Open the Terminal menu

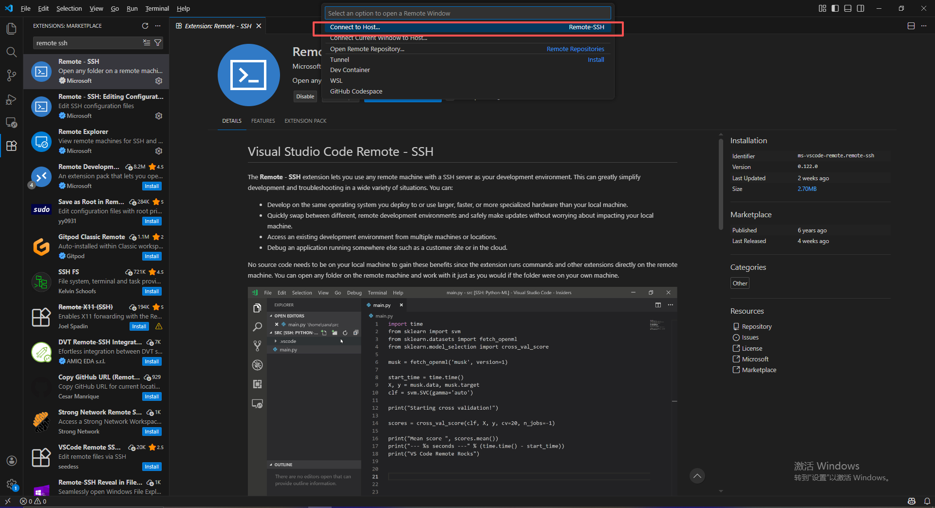click(157, 8)
